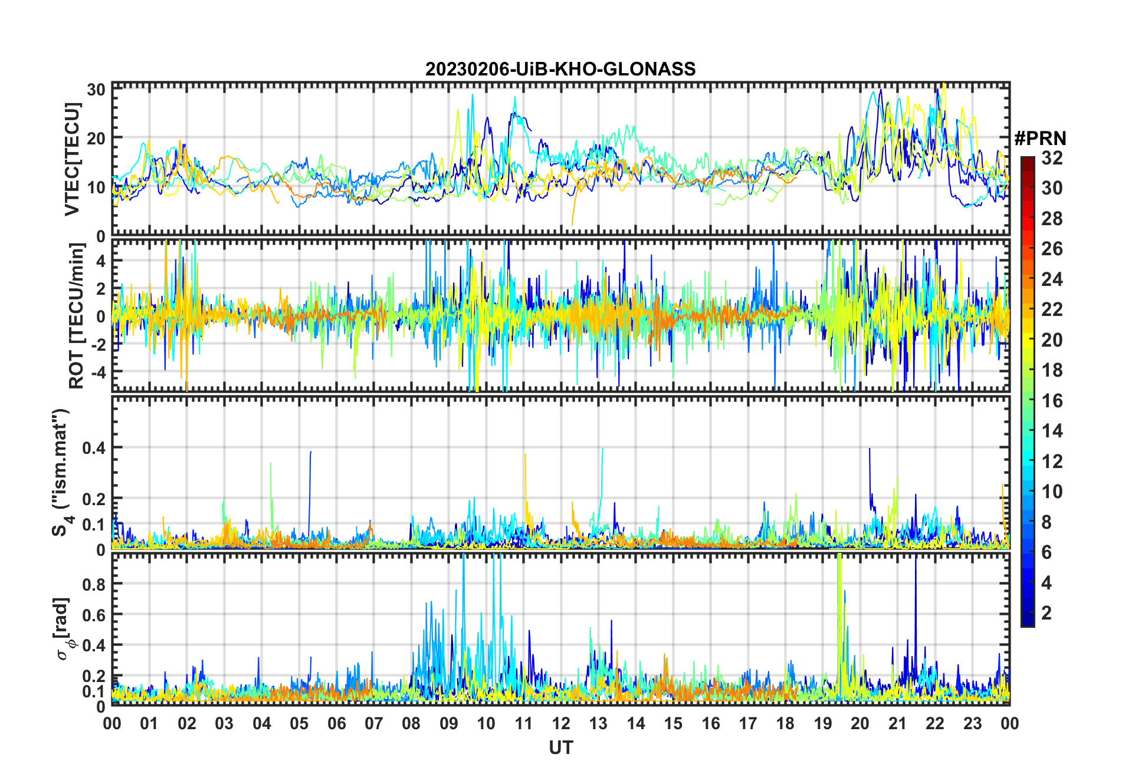Viewport: 1122px width, 784px height.
Task: Click VTEC axis tick label 10
Action: (x=96, y=187)
